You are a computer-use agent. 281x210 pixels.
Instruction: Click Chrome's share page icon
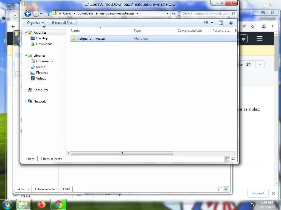244,27
